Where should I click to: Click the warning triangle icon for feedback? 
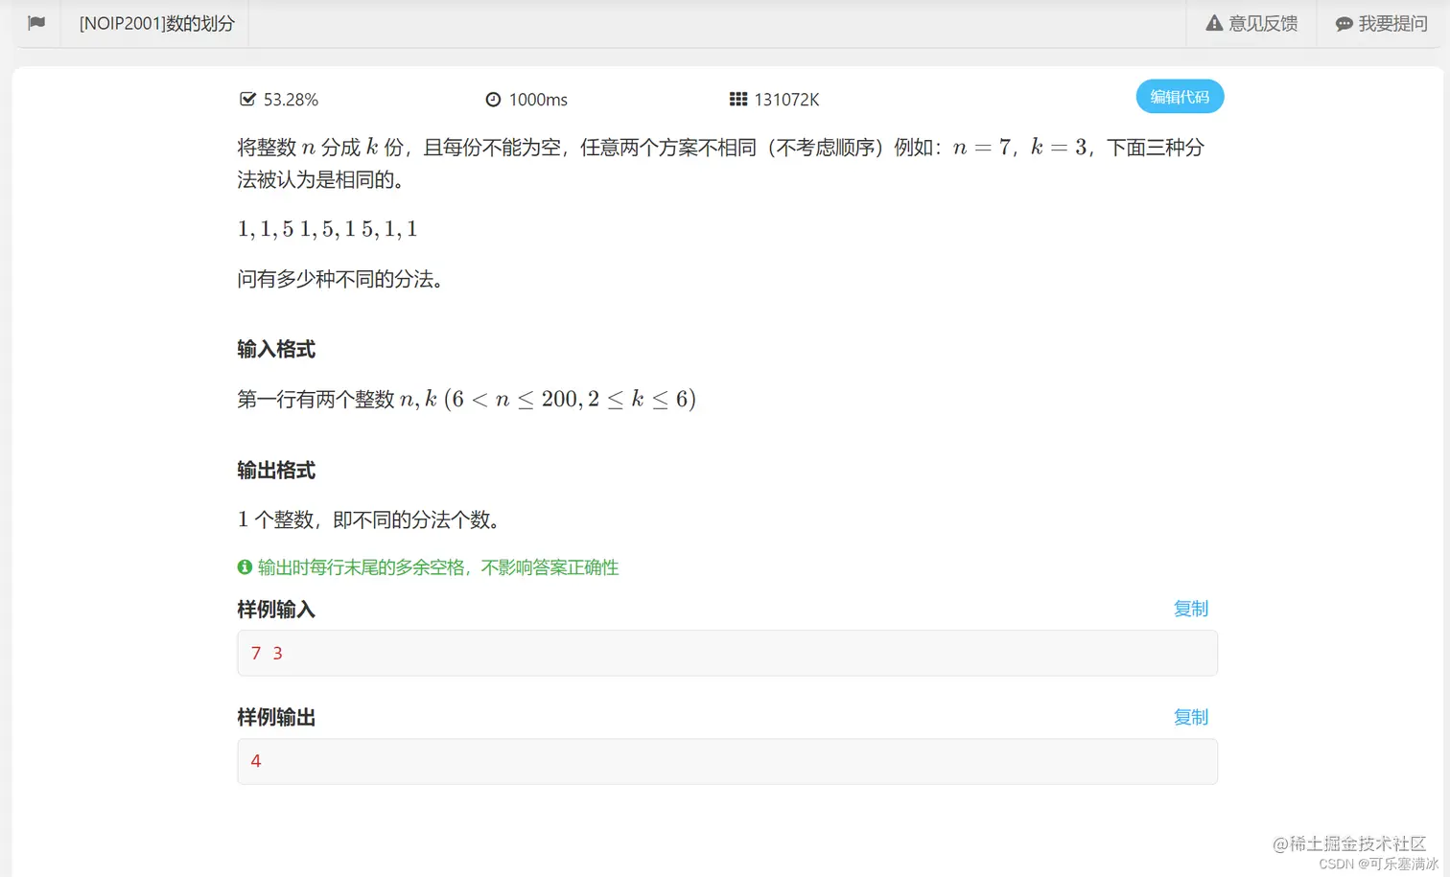point(1214,23)
